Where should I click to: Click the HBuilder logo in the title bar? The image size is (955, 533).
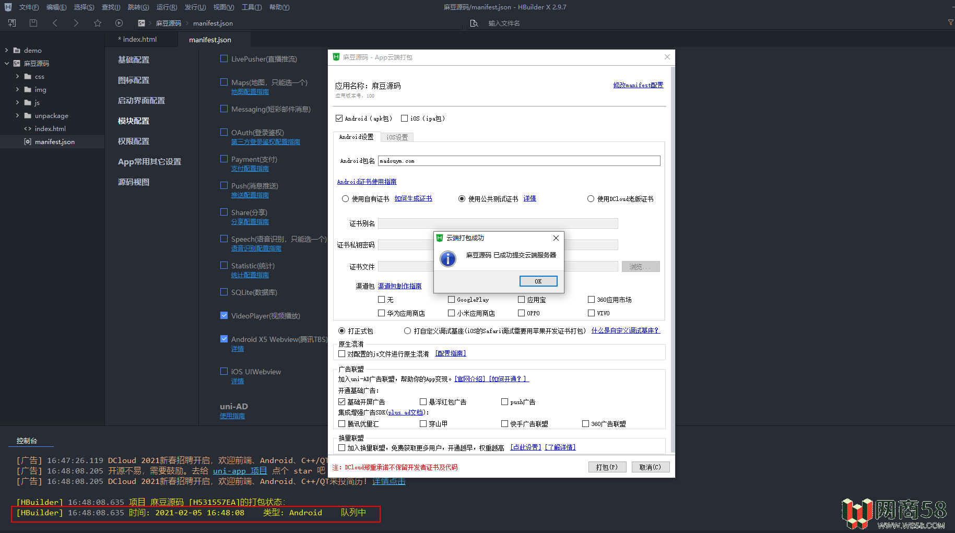pos(8,7)
